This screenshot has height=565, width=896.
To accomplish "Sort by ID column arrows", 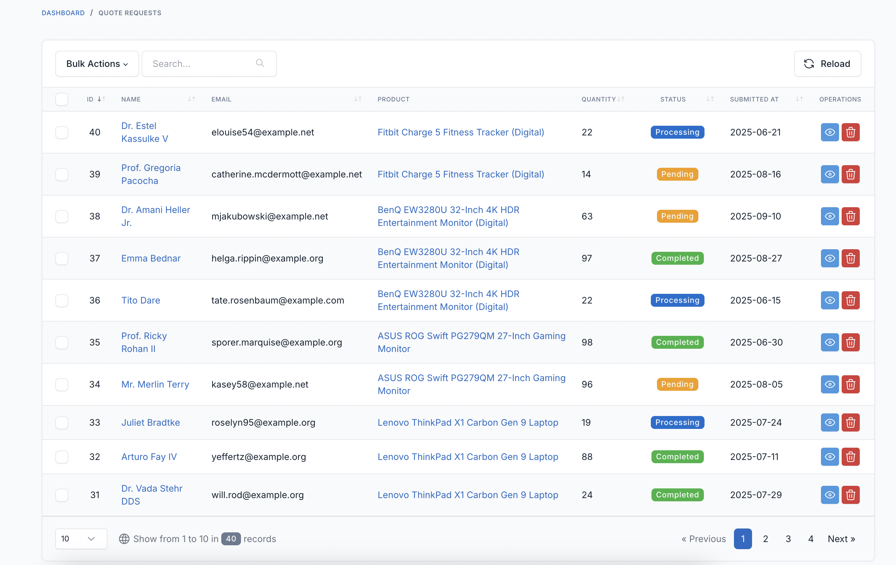I will tap(101, 99).
